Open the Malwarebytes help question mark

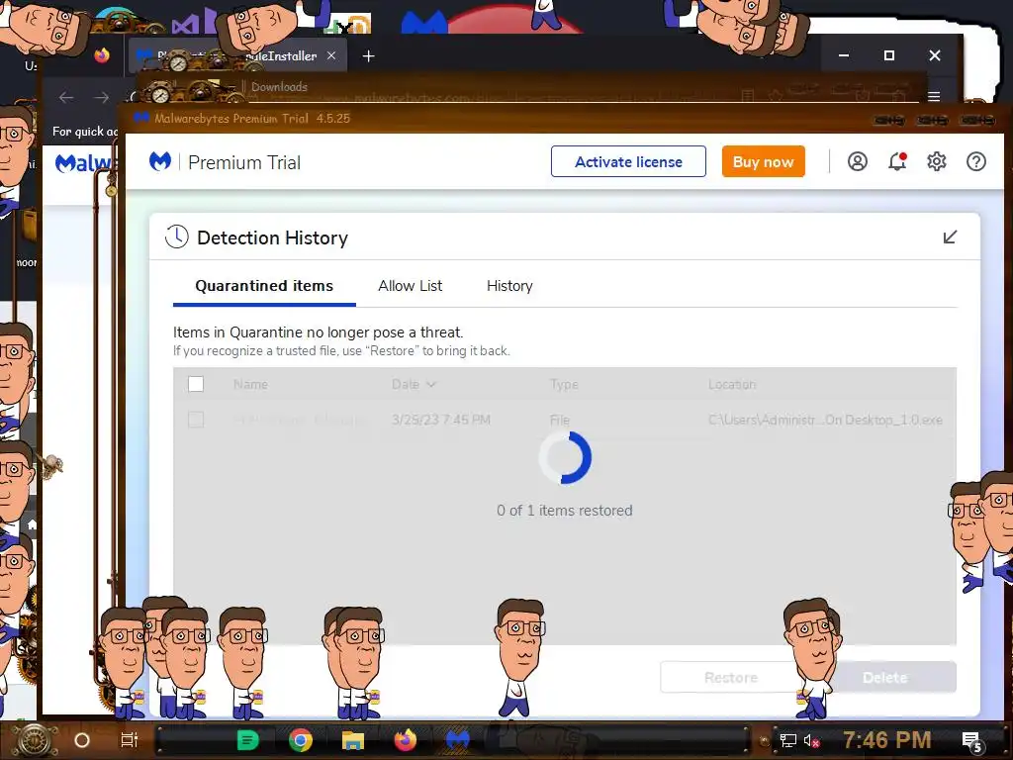(x=976, y=161)
